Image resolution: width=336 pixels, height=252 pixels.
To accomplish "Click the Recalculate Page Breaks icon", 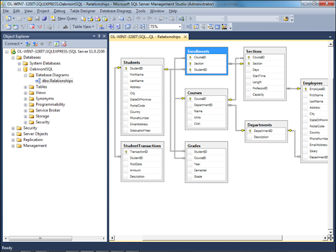I will coord(118,27).
